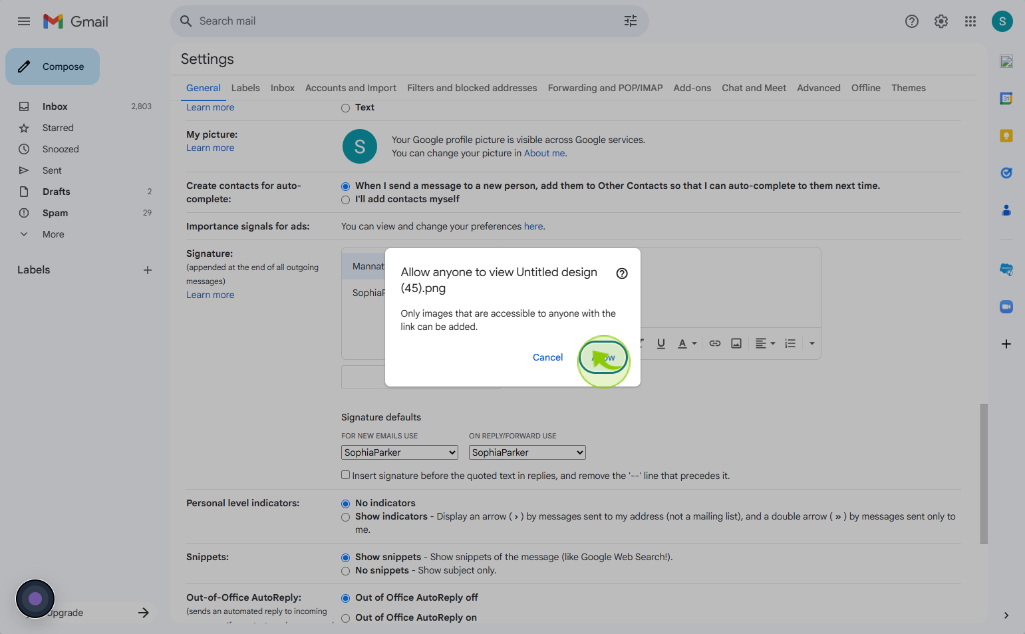Open alignment dropdown in toolbar
The height and width of the screenshot is (634, 1025).
pyautogui.click(x=766, y=343)
